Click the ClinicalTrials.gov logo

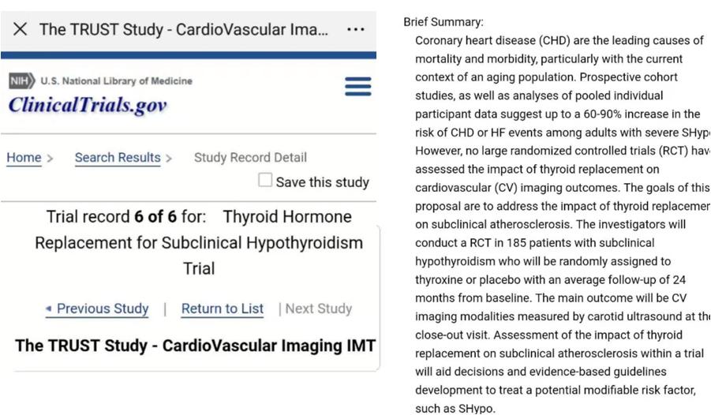(88, 104)
